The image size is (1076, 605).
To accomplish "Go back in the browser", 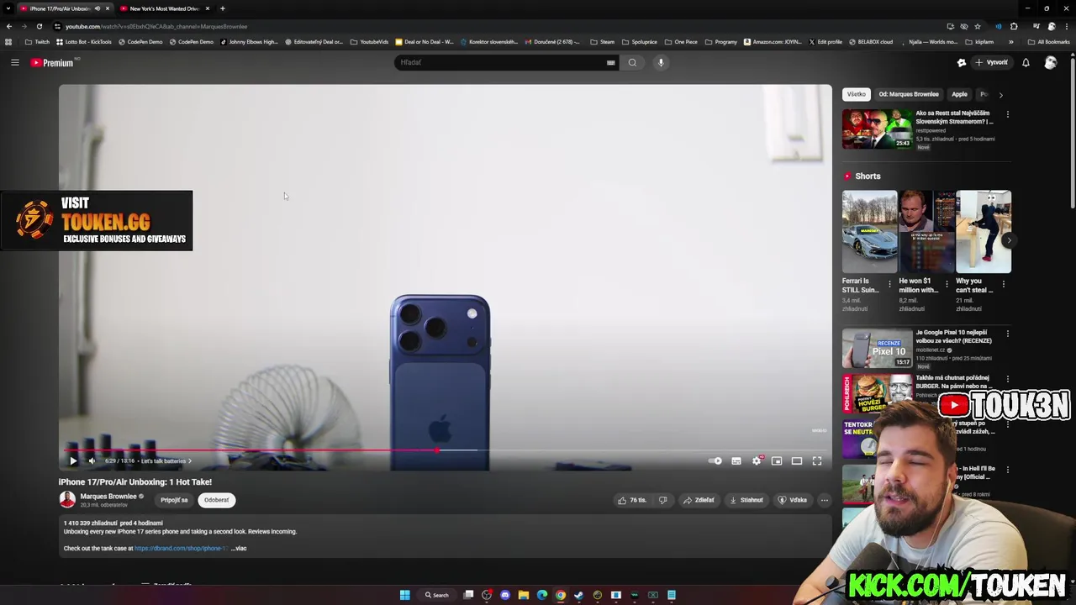I will [x=8, y=26].
